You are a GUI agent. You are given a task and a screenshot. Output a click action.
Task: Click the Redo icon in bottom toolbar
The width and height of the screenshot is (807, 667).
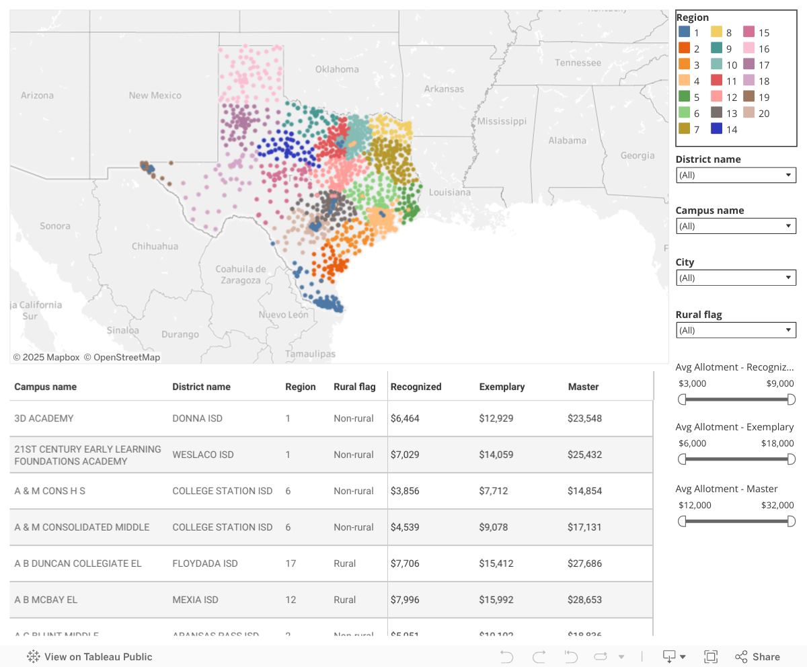click(x=539, y=657)
